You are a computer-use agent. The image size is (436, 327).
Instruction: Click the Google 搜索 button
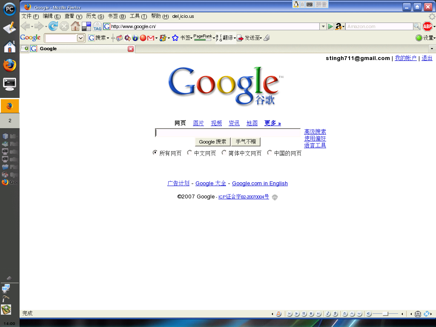pos(212,142)
